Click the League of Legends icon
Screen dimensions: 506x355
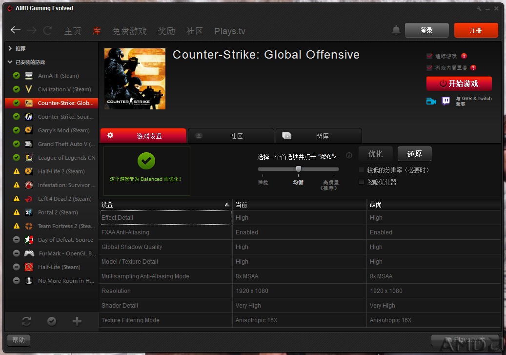point(29,158)
